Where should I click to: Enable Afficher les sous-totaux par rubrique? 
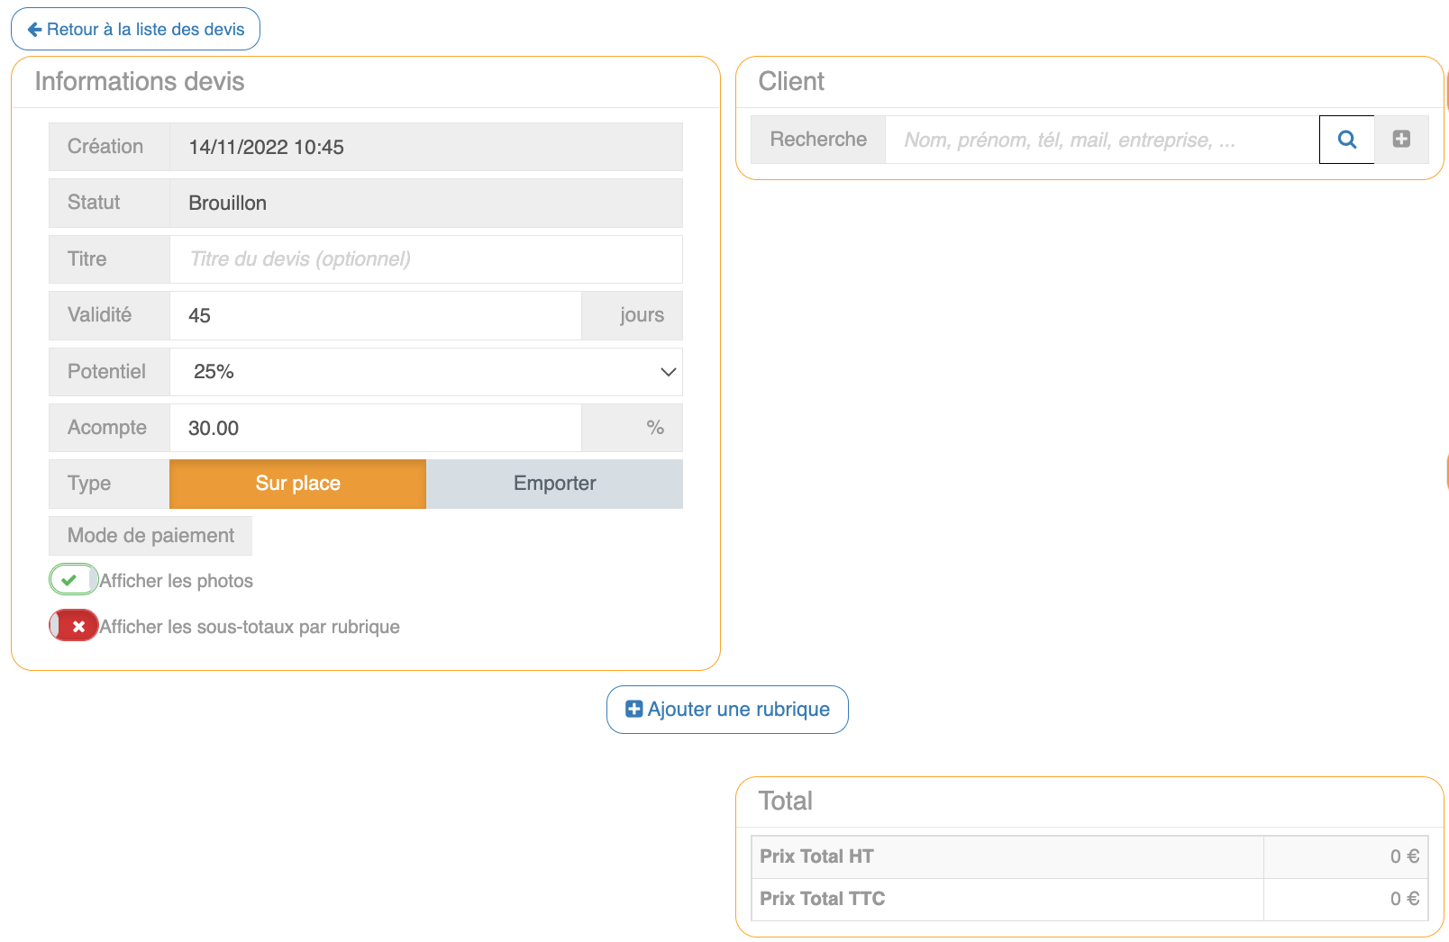[73, 626]
